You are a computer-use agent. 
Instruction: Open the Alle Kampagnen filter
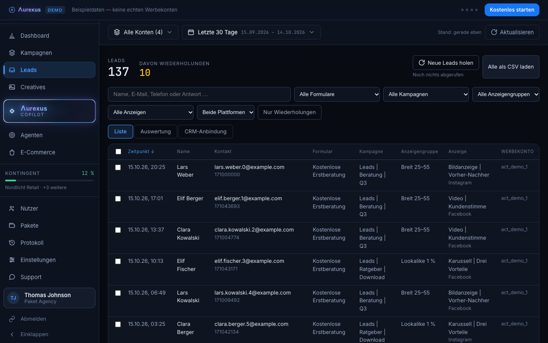tap(426, 94)
